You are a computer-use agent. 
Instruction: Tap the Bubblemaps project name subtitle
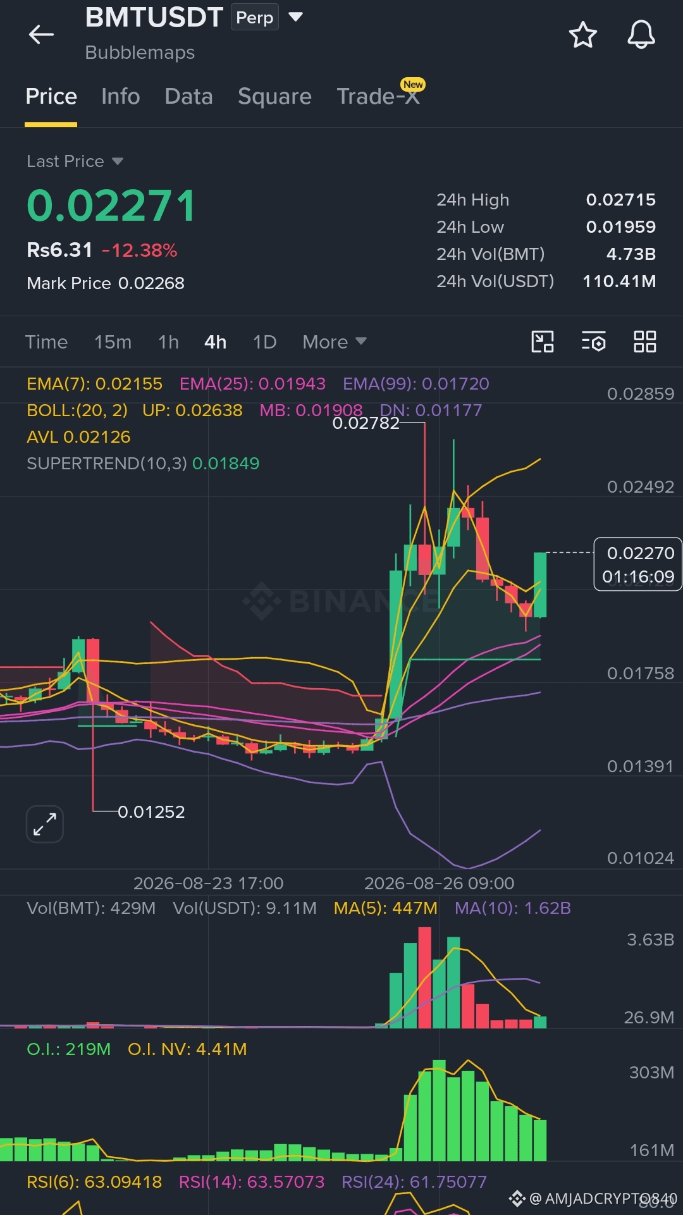(140, 52)
